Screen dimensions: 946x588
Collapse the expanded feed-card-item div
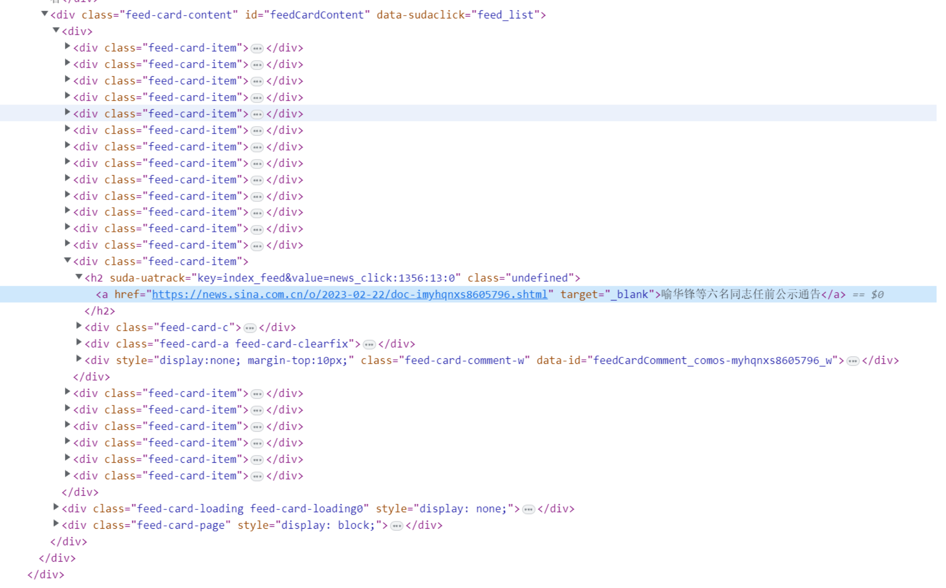tap(67, 260)
